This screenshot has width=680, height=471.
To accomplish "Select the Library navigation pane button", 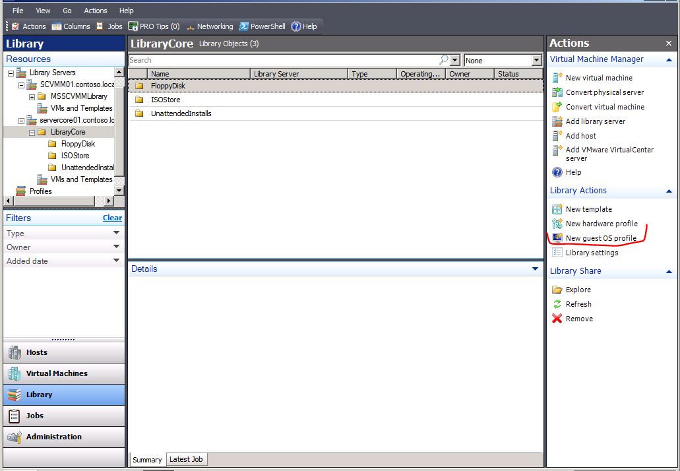I will click(x=64, y=394).
